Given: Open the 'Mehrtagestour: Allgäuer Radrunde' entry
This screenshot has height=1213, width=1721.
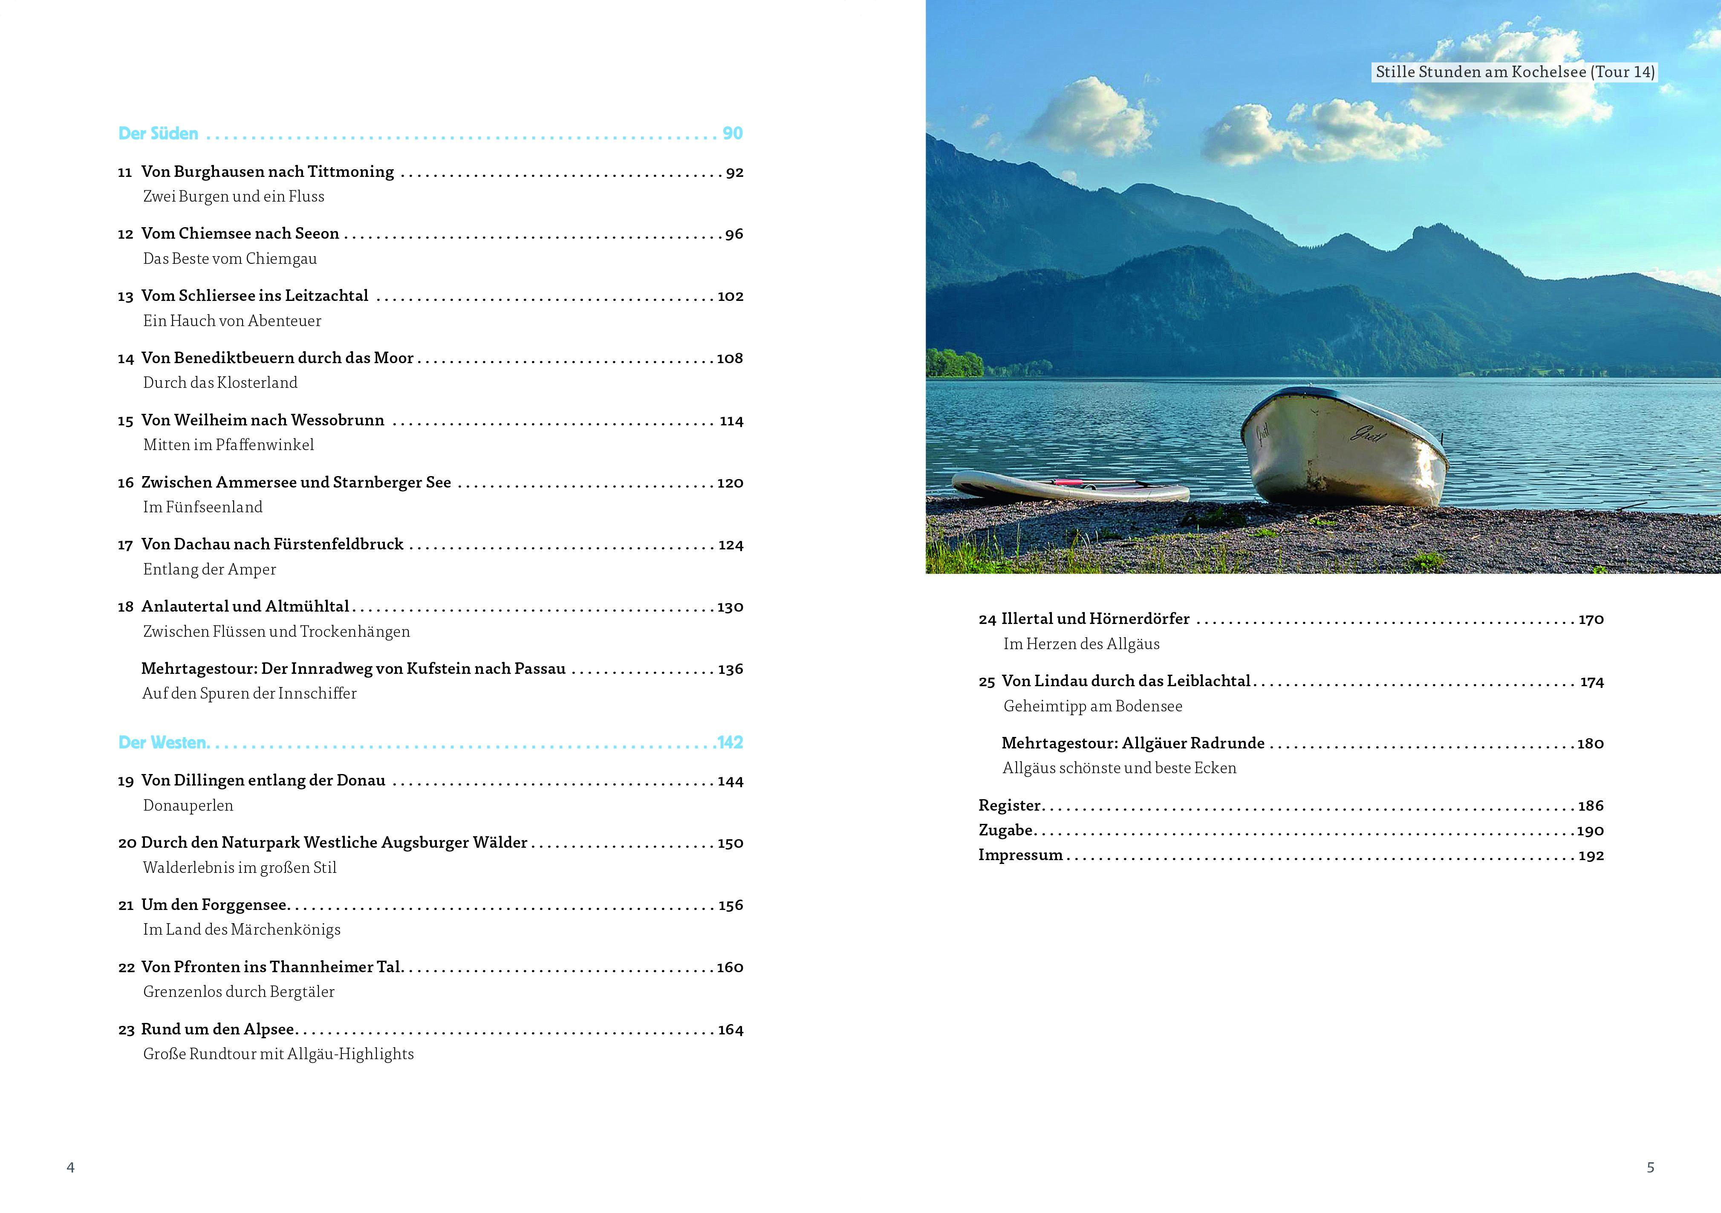Looking at the screenshot, I should [1132, 743].
